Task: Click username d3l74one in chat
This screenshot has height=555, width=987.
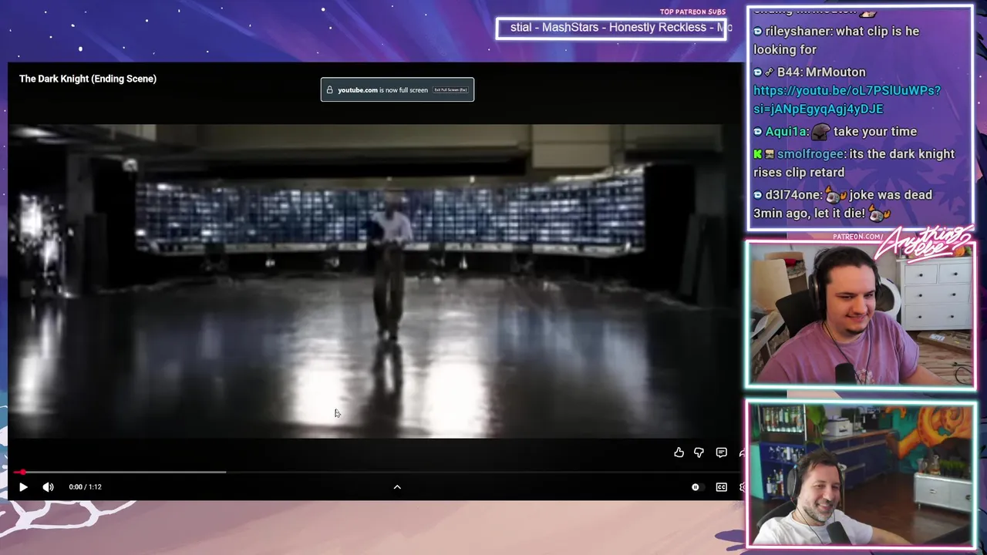Action: click(x=793, y=195)
